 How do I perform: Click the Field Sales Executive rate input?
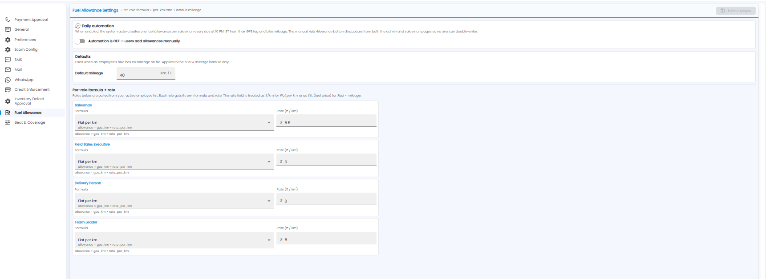coord(326,160)
